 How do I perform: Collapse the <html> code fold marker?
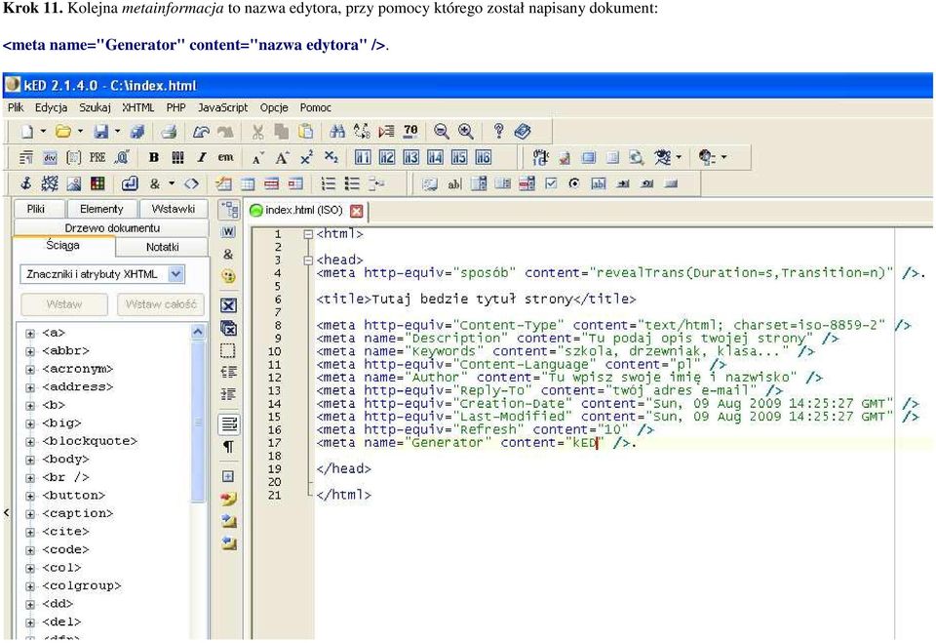(x=308, y=234)
